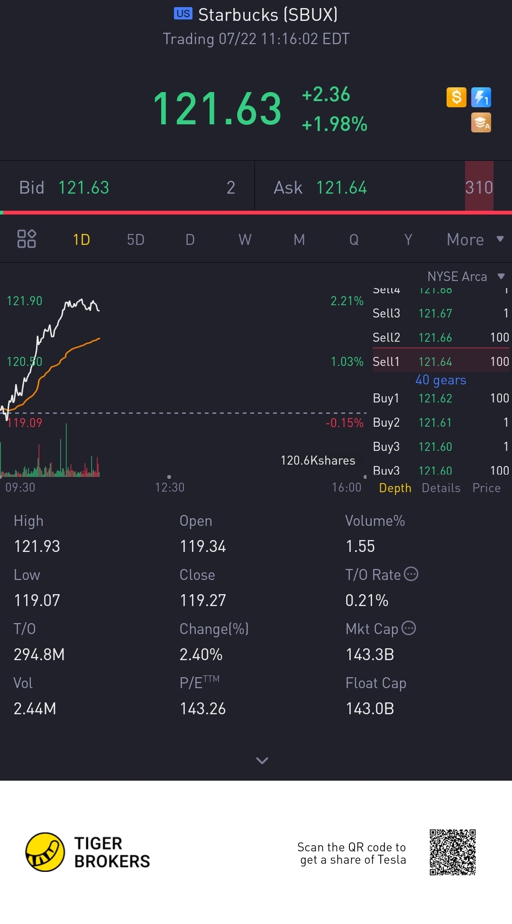Tap the +1.98% percent change

[335, 124]
